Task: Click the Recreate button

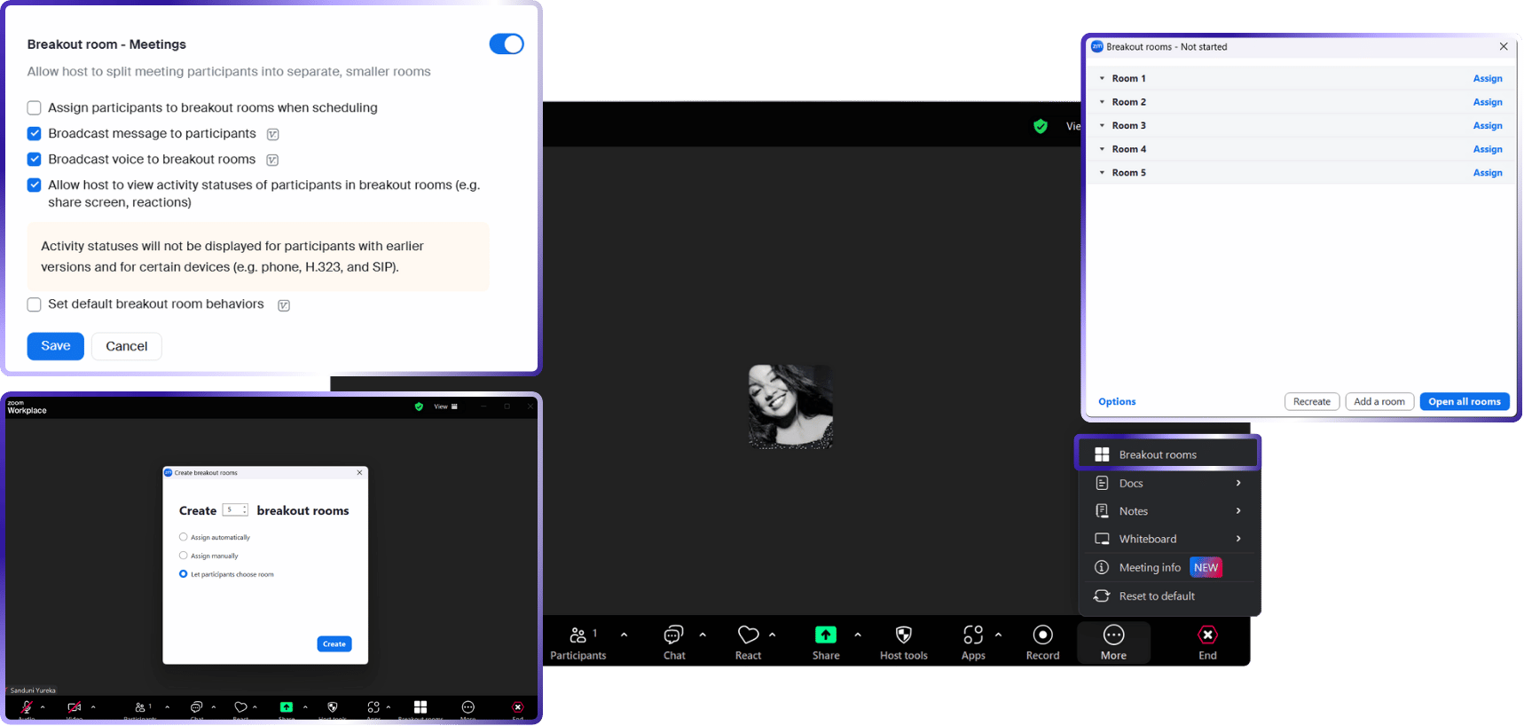Action: point(1312,401)
